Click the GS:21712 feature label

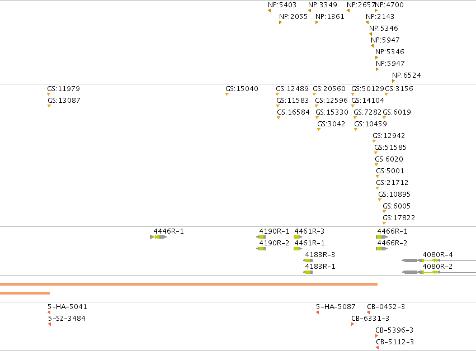coord(392,182)
